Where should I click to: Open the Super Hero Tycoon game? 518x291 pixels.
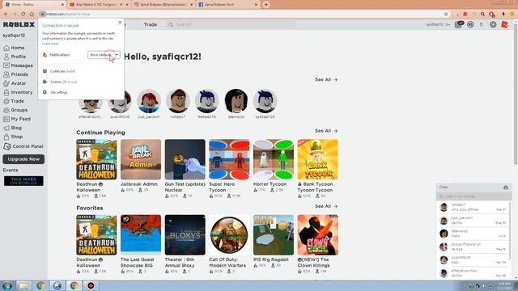tap(229, 159)
